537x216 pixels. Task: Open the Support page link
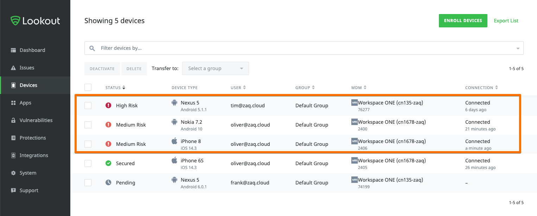(x=35, y=190)
